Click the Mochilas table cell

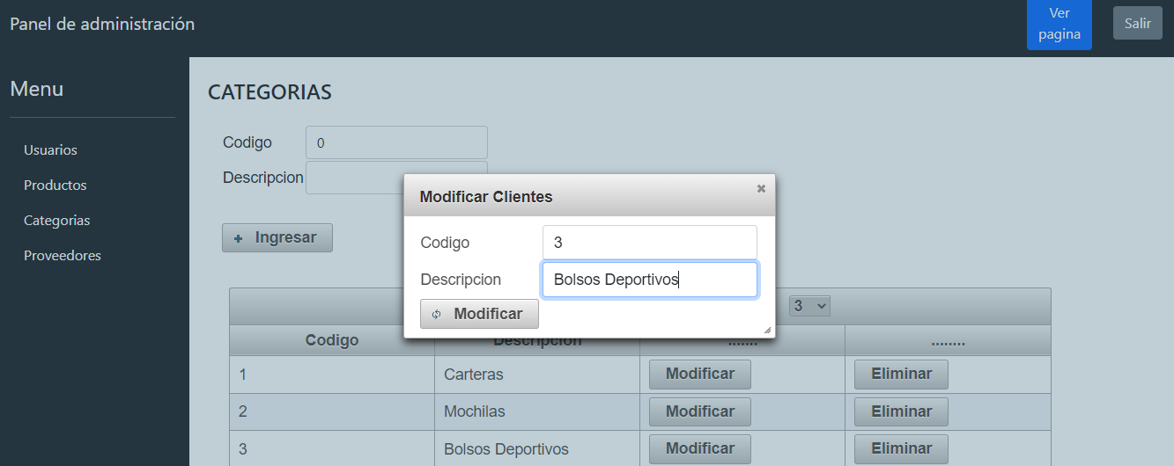[x=537, y=411]
